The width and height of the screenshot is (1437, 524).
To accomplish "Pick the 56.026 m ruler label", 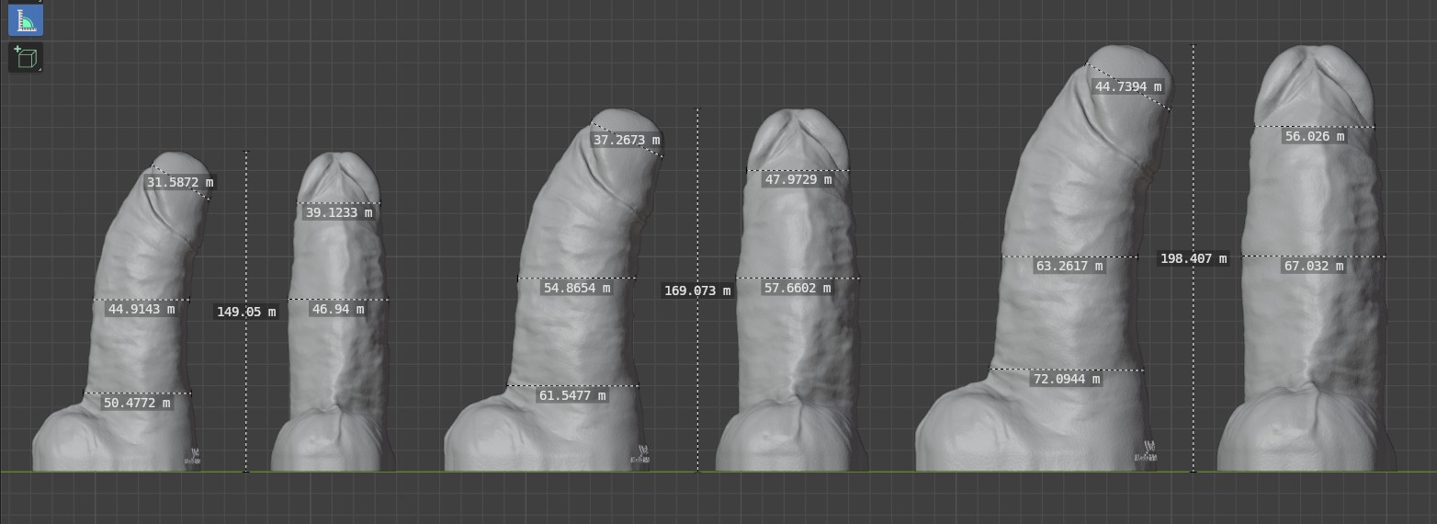I will click(x=1315, y=136).
